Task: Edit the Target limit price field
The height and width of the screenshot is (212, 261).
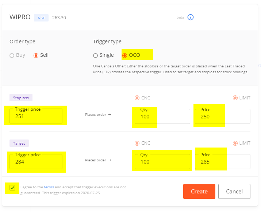Action: coord(223,161)
